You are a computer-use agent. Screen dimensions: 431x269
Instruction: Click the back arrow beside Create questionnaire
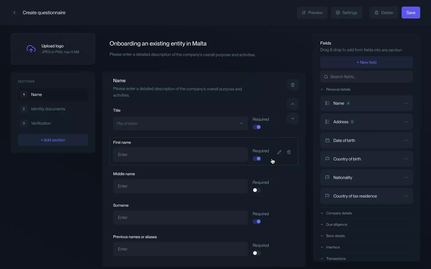[x=14, y=13]
